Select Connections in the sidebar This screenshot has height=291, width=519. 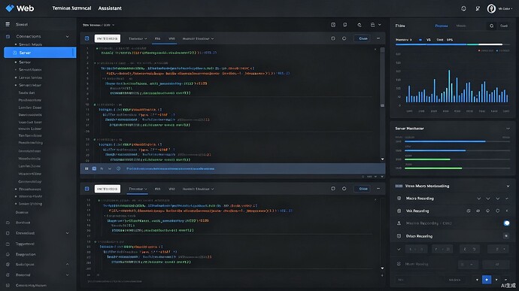click(x=29, y=36)
